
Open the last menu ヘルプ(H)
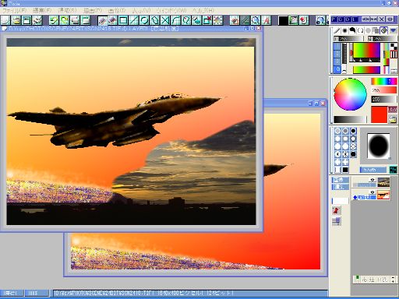click(203, 11)
